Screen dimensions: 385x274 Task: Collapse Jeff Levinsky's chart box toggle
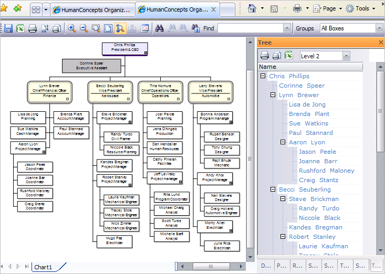pos(181,182)
